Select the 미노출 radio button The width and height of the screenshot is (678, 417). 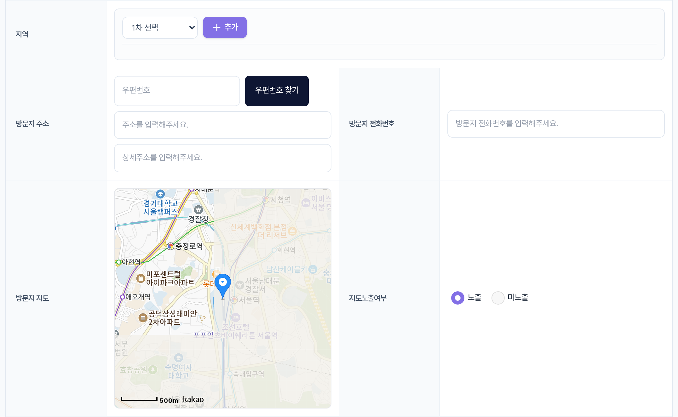(498, 298)
